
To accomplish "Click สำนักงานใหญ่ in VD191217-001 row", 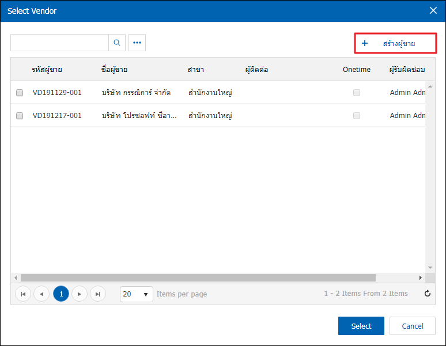I will pyautogui.click(x=210, y=116).
